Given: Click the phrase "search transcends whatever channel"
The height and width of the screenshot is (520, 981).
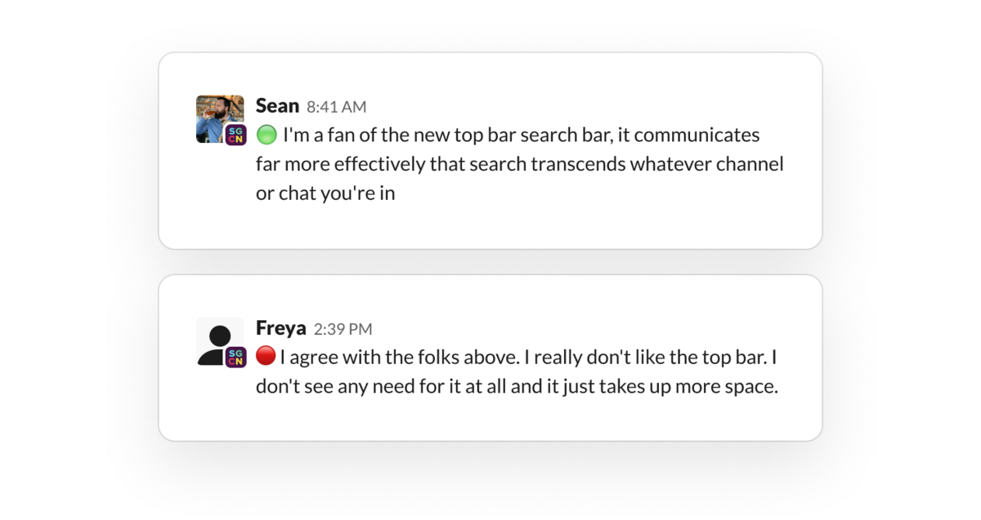Looking at the screenshot, I should click(624, 165).
